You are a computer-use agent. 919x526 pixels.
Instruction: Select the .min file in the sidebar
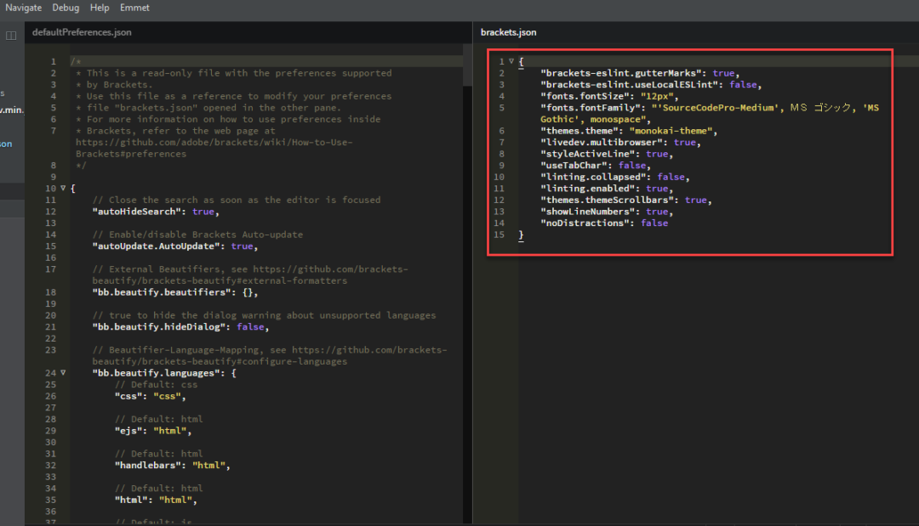pos(12,110)
